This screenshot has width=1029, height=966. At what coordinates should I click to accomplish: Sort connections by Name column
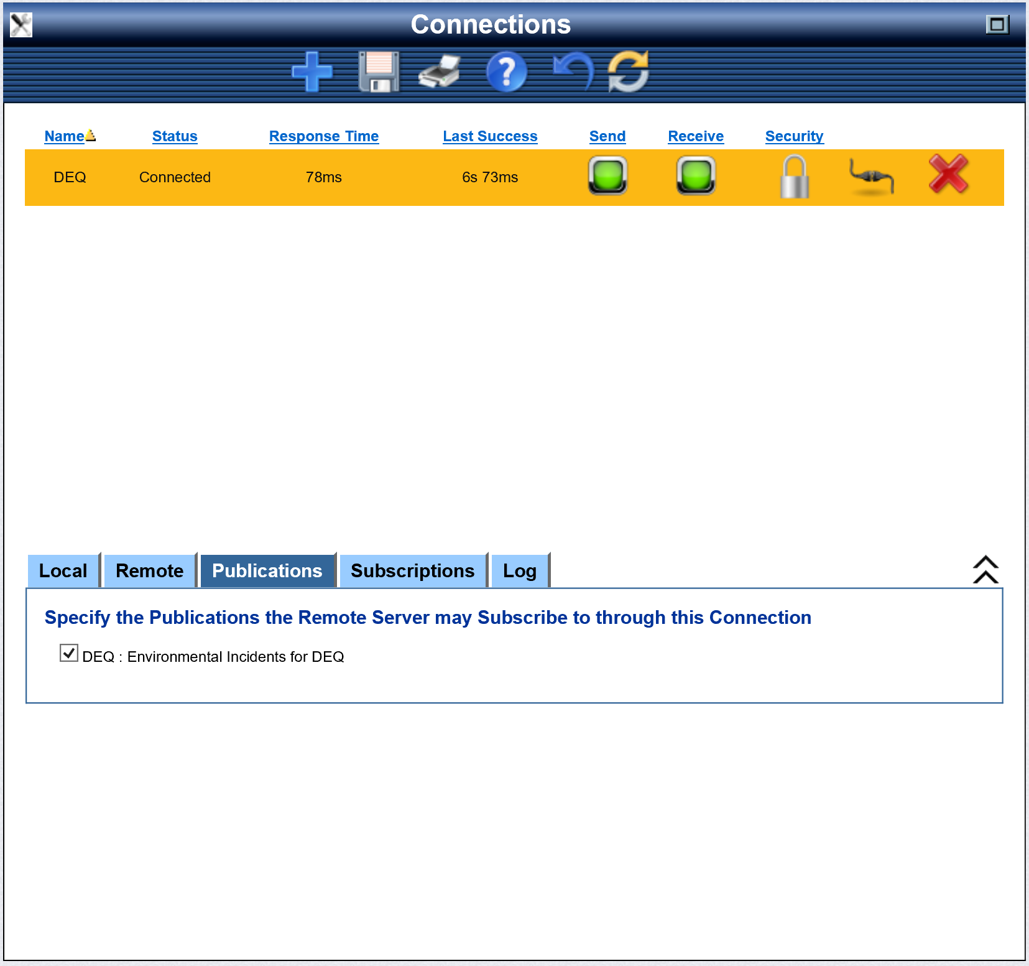[x=64, y=136]
